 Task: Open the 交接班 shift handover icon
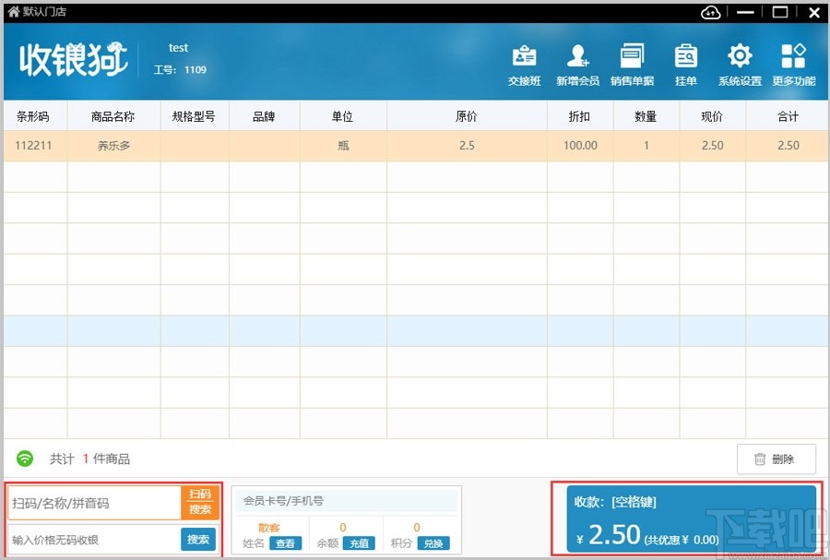tap(524, 66)
